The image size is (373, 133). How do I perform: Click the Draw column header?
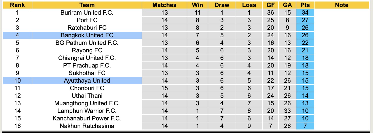[x=222, y=5]
